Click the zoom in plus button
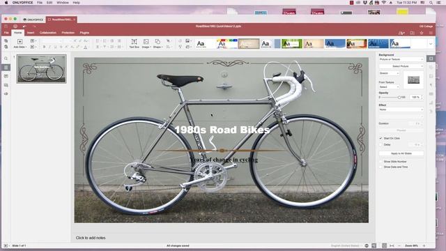The height and width of the screenshot is (251, 446). (x=424, y=245)
